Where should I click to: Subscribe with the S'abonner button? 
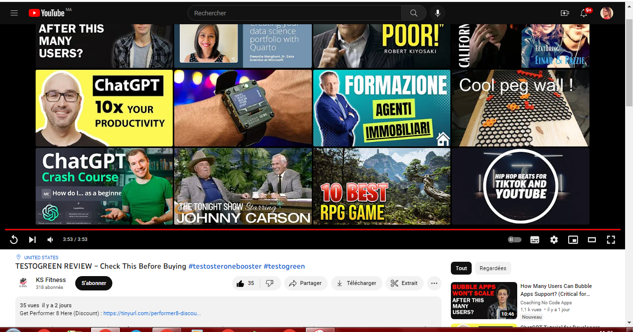(x=94, y=283)
